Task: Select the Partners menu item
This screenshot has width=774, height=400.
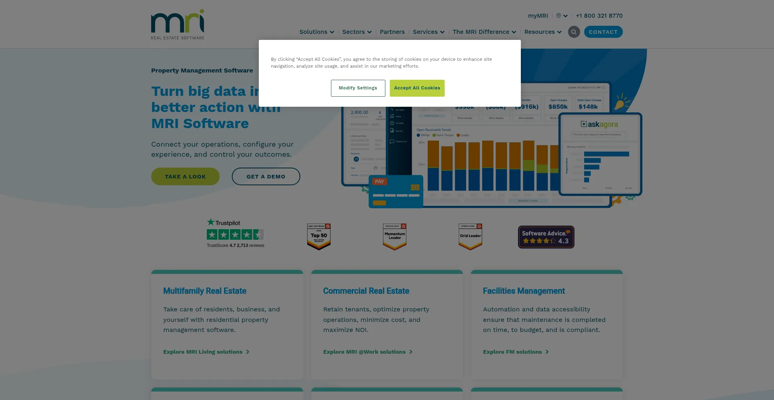Action: coord(392,32)
